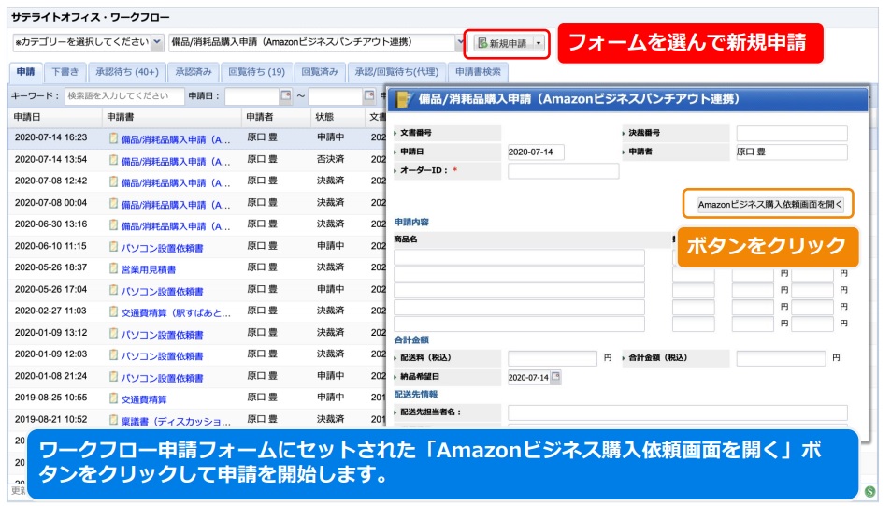The height and width of the screenshot is (506, 891).
Task: Click the 申請日 start date field
Action: [x=251, y=96]
